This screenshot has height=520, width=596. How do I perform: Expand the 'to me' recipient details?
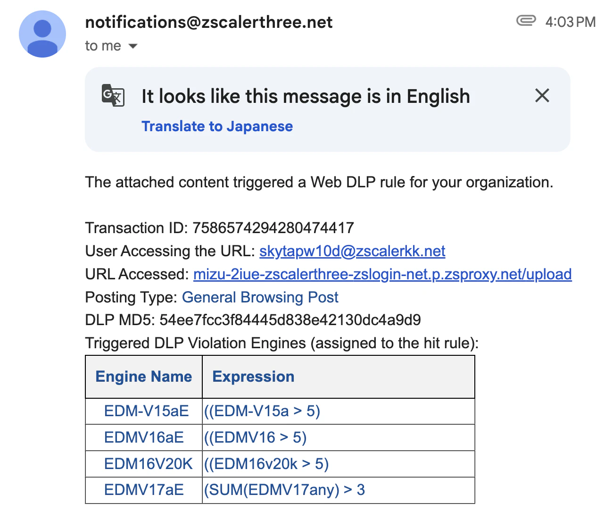tap(133, 46)
